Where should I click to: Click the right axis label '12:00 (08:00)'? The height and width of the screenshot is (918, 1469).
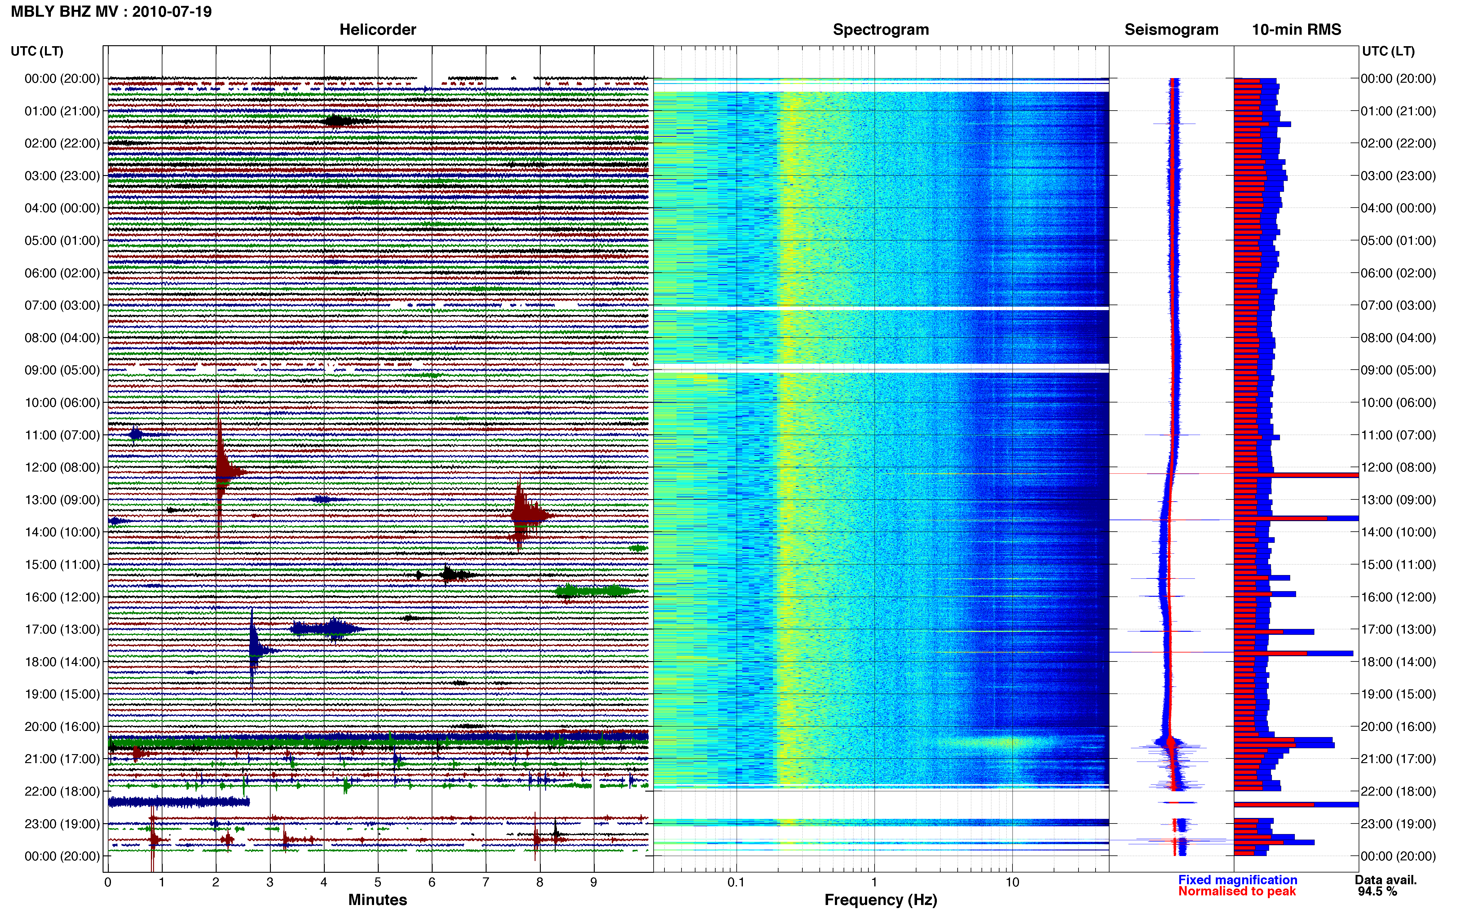(1398, 468)
